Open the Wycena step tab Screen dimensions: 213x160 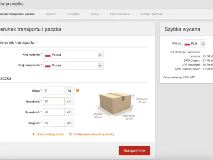tap(50, 14)
